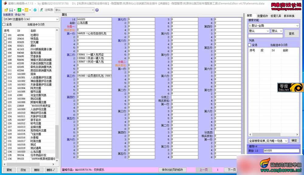The height and width of the screenshot is (175, 304).
Task: Open an elements.data file via folder icon
Action: [6, 10]
